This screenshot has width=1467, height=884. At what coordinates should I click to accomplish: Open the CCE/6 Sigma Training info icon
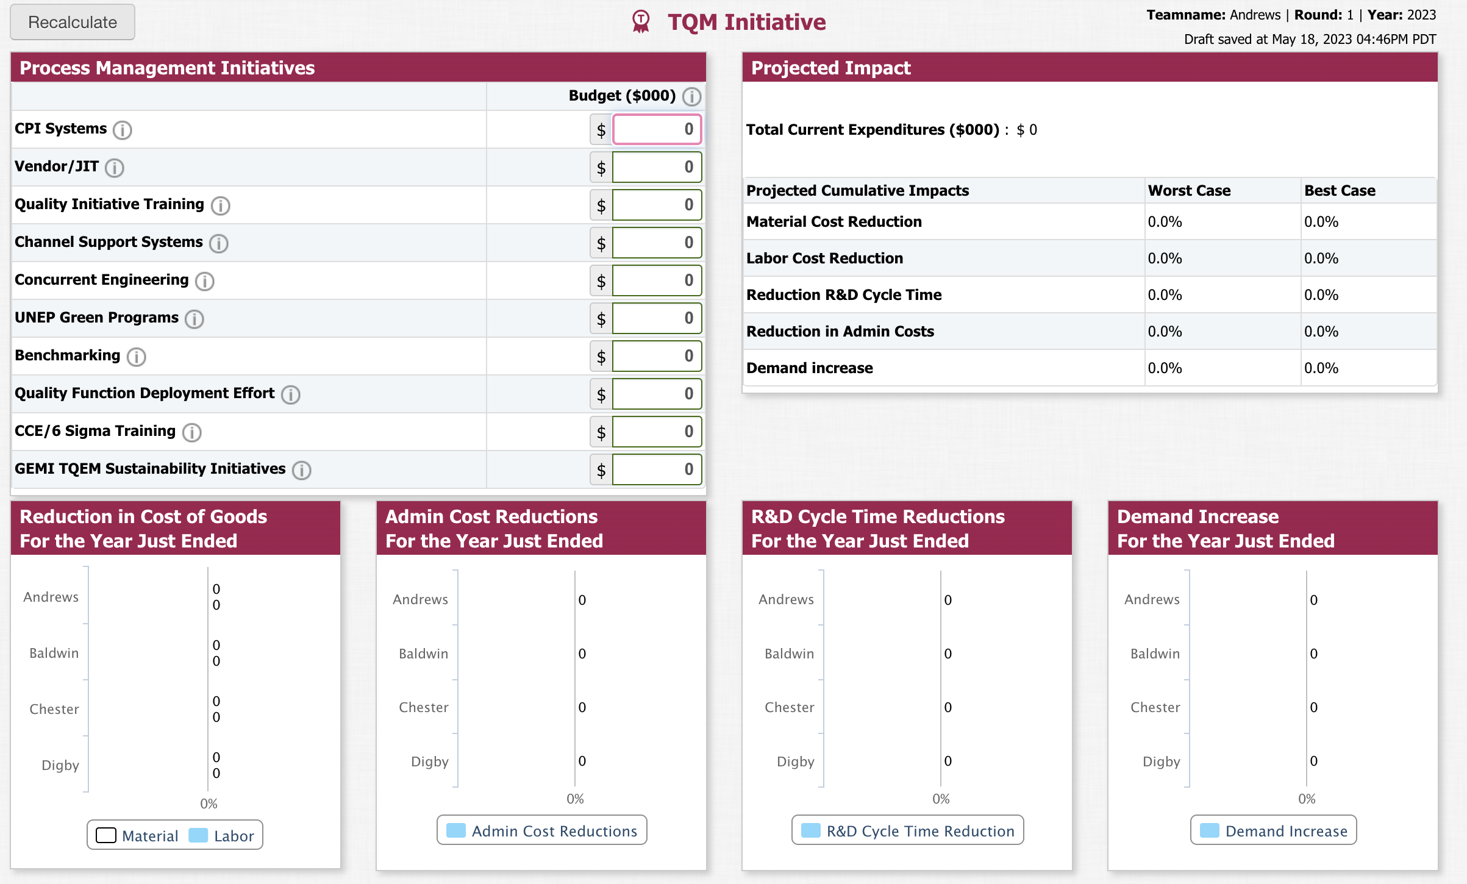point(192,432)
